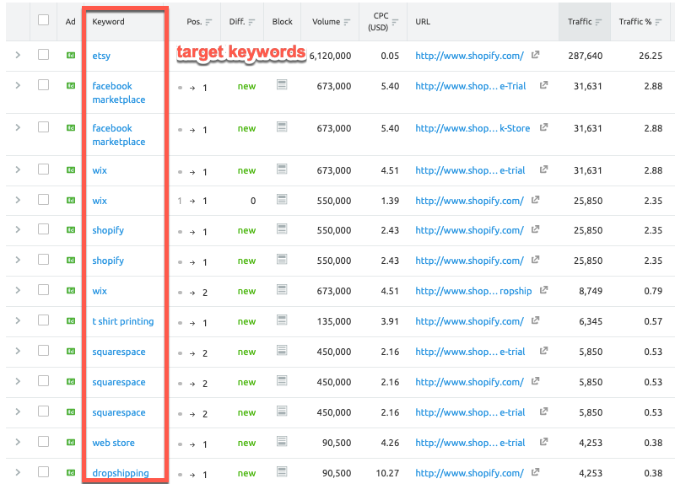The image size is (675, 484).
Task: Click the traffic value 287,640
Action: tap(585, 56)
